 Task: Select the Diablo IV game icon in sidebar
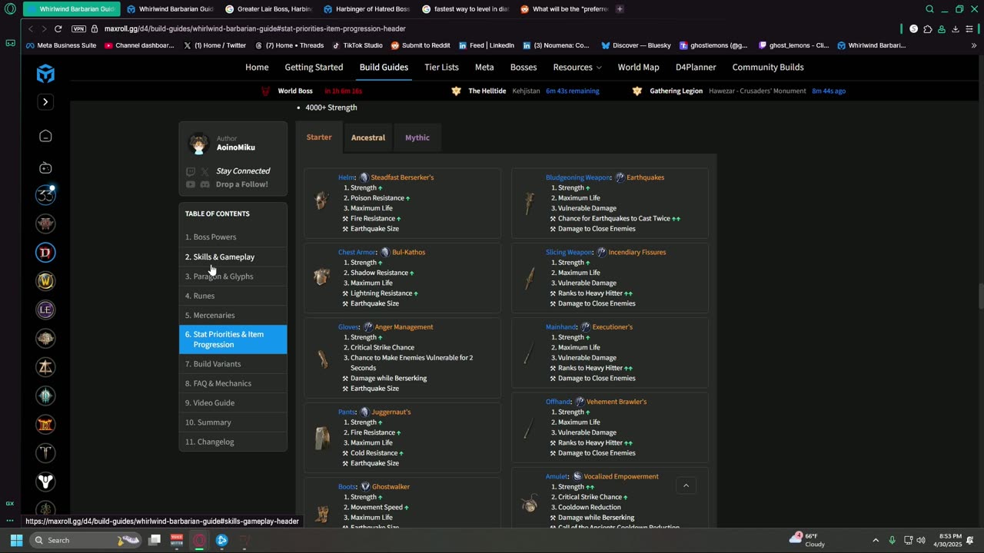45,253
